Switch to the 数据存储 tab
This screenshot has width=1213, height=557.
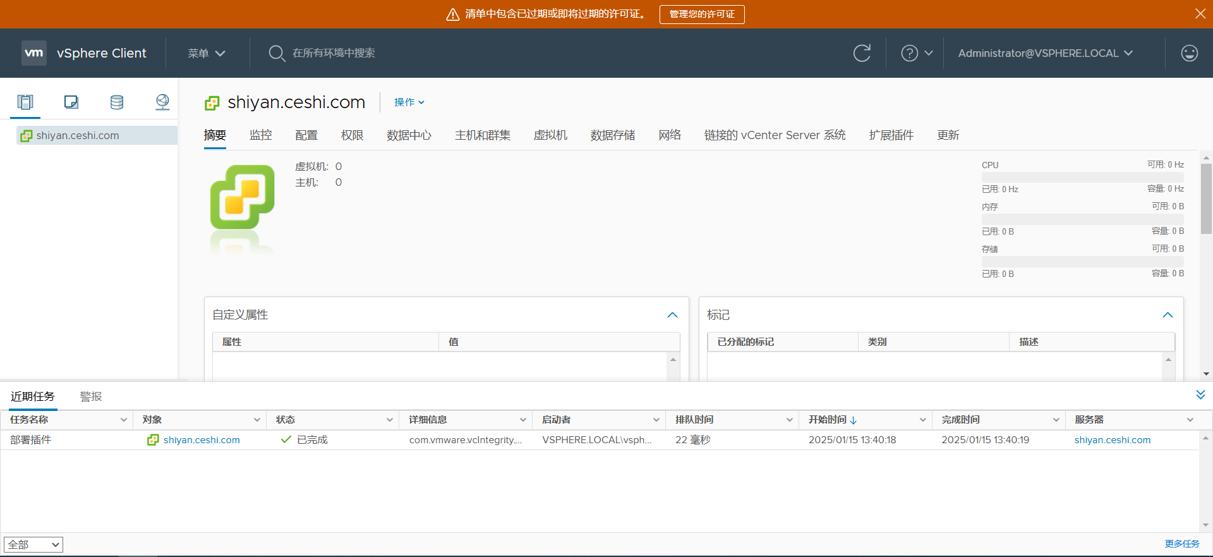[x=613, y=135]
